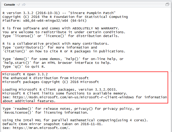This screenshot has height=132, width=172.
Task: Click the 'Copyright (C) 2016 The R Foundation' line
Action: click(x=65, y=17)
